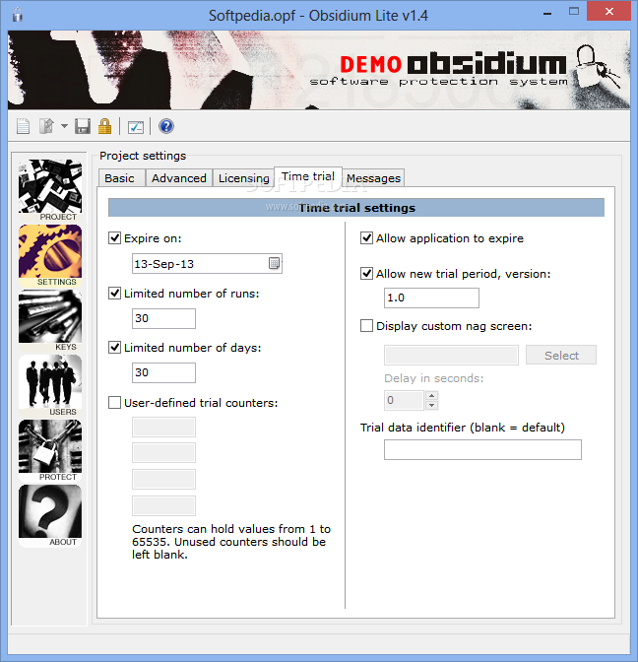Close the Obsidium Lite window
The width and height of the screenshot is (638, 662).
tap(608, 12)
